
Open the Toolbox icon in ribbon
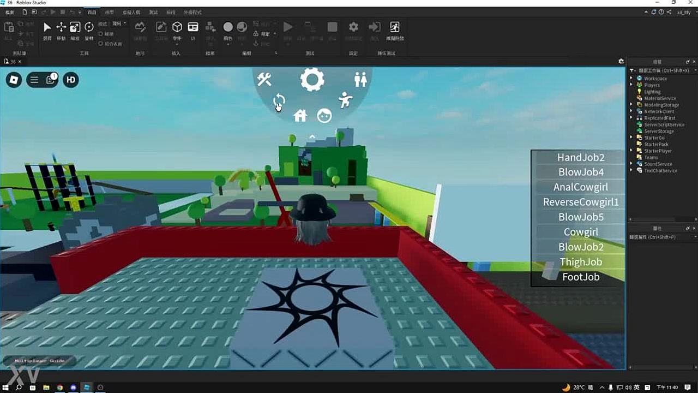tap(161, 27)
